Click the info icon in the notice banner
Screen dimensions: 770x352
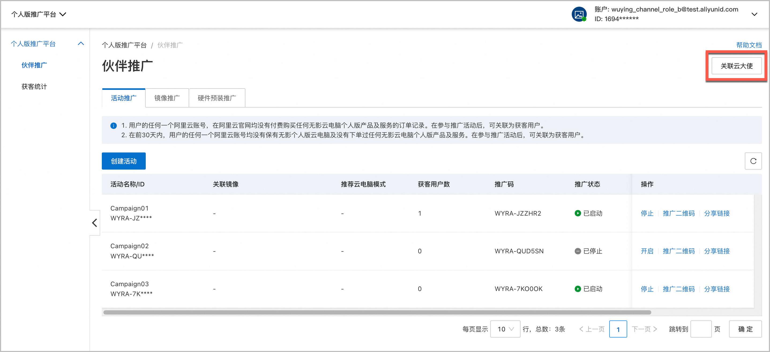114,126
